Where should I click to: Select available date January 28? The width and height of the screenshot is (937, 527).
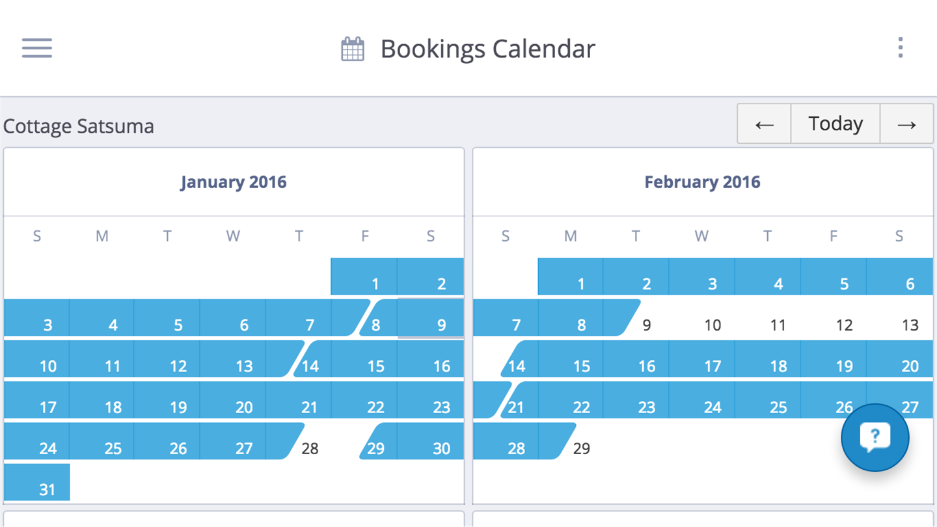(310, 448)
